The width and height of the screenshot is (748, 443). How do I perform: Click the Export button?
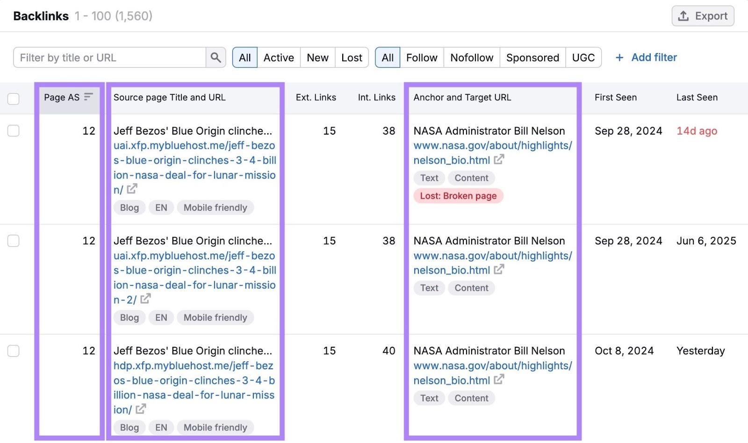(x=703, y=15)
